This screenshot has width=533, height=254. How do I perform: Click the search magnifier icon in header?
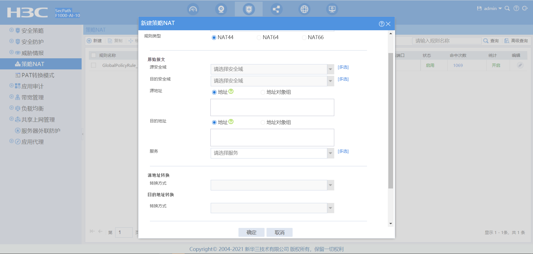507,8
